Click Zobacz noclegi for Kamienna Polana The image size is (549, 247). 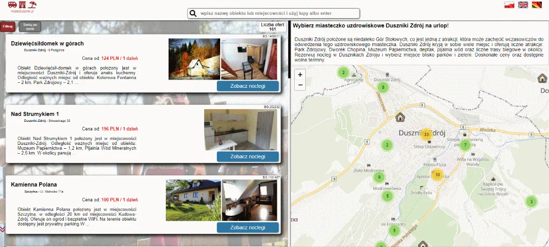click(x=248, y=227)
